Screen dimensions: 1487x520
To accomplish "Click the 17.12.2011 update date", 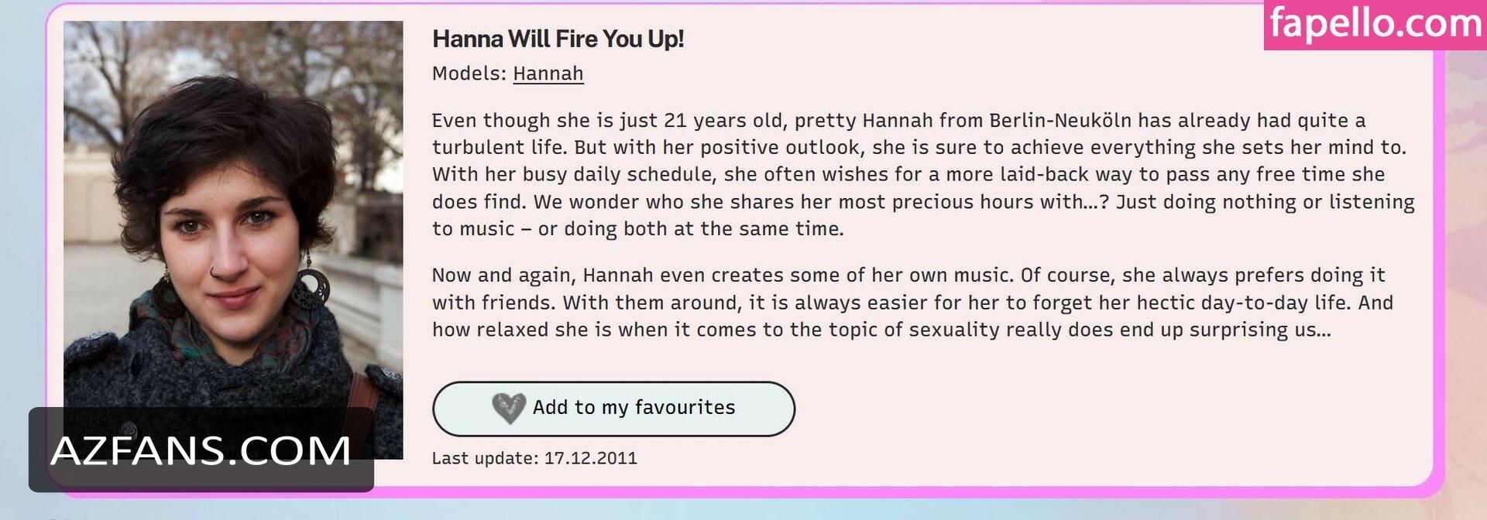I will 590,458.
